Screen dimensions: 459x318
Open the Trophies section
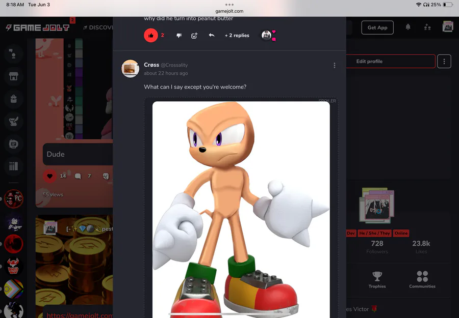pyautogui.click(x=377, y=280)
